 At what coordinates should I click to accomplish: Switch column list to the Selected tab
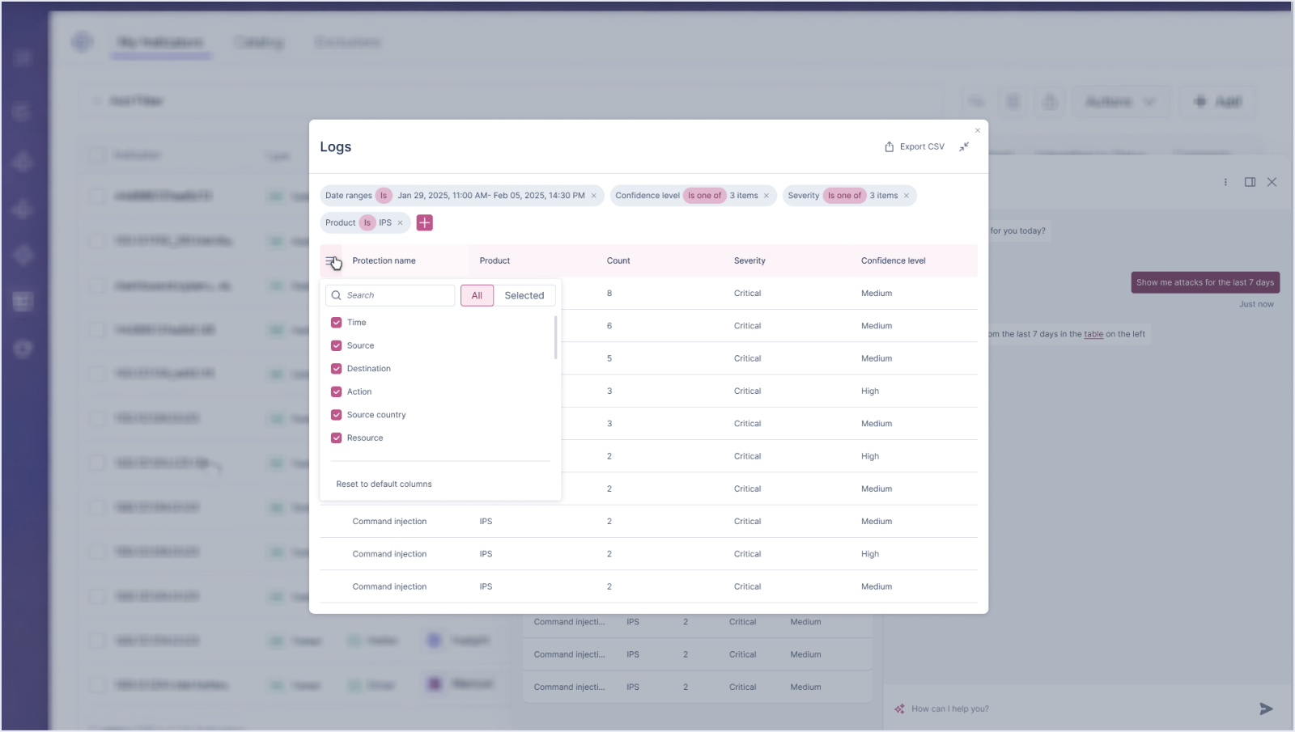pyautogui.click(x=524, y=295)
